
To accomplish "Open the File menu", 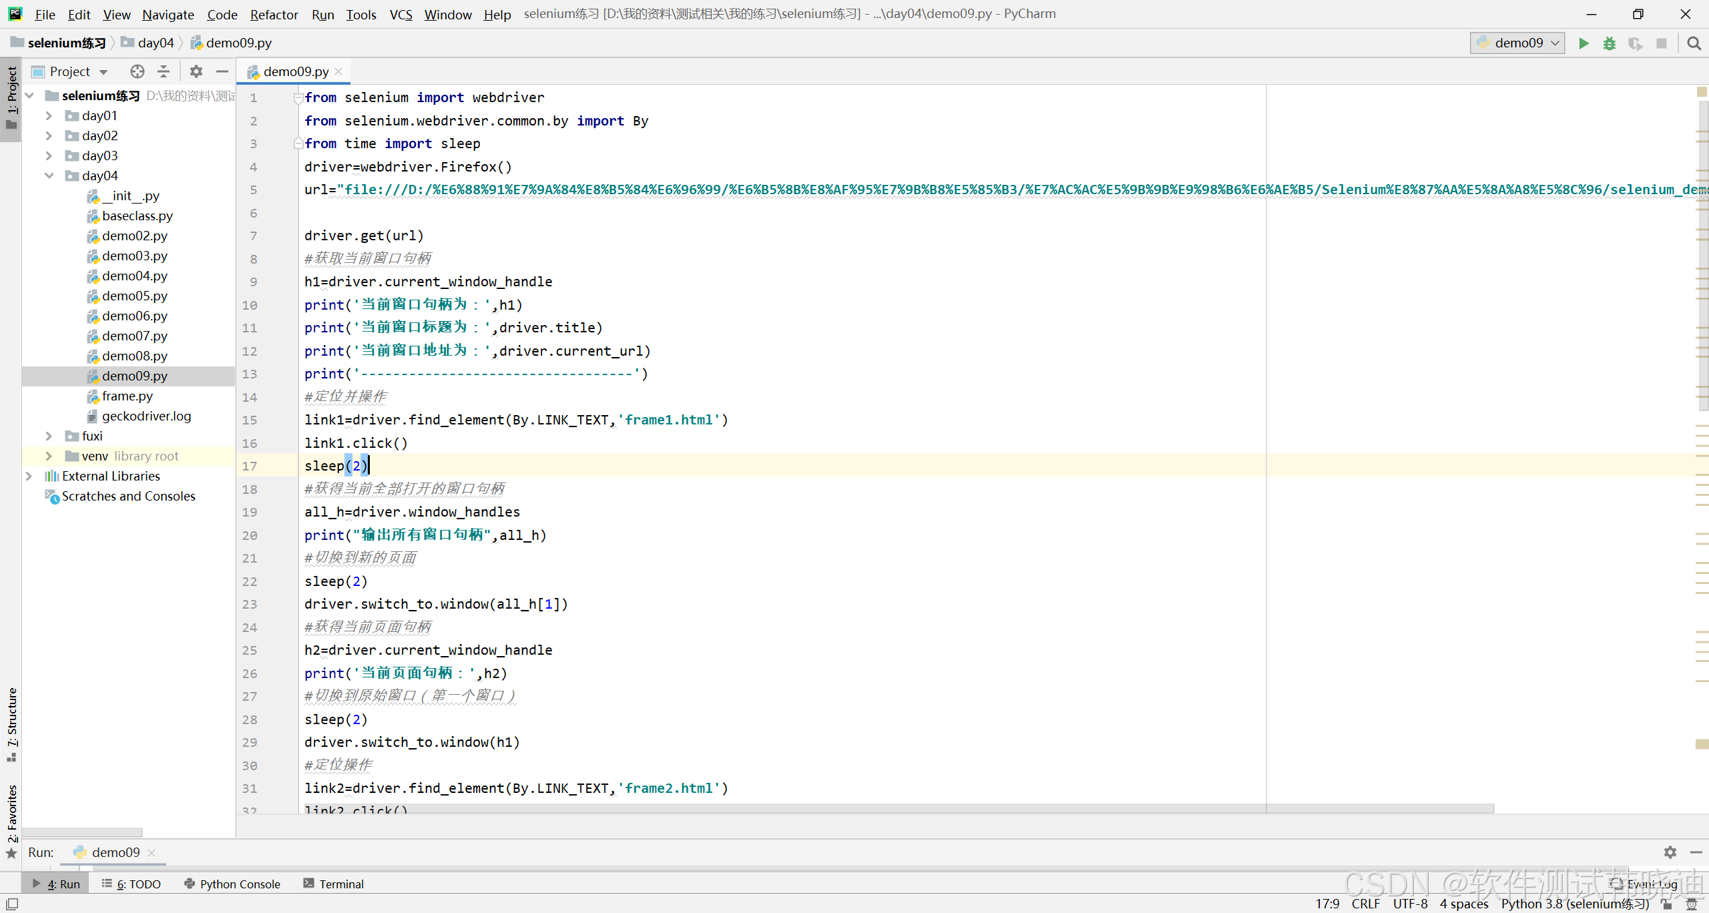I will [45, 14].
